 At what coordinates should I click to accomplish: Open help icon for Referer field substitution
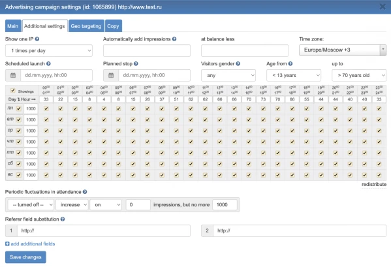(63, 219)
